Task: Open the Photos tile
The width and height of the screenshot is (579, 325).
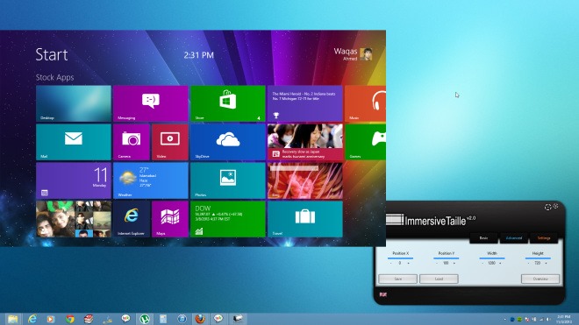Action: coord(228,180)
